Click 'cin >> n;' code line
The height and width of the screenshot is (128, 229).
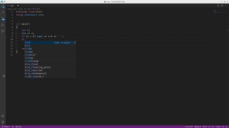(28, 33)
